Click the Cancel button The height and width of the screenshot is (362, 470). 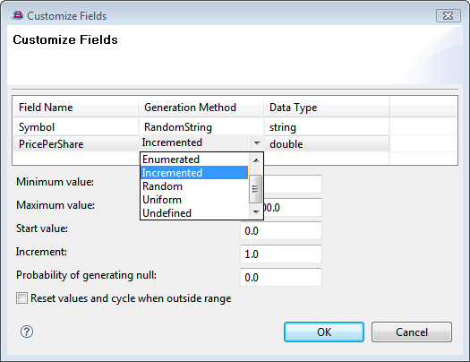412,332
